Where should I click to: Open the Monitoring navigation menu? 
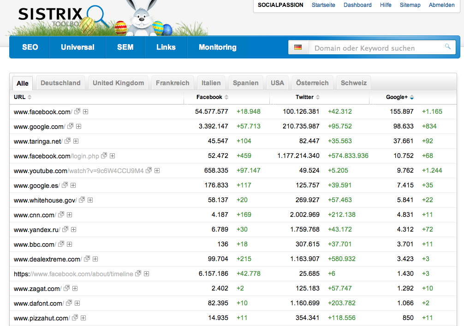point(217,47)
